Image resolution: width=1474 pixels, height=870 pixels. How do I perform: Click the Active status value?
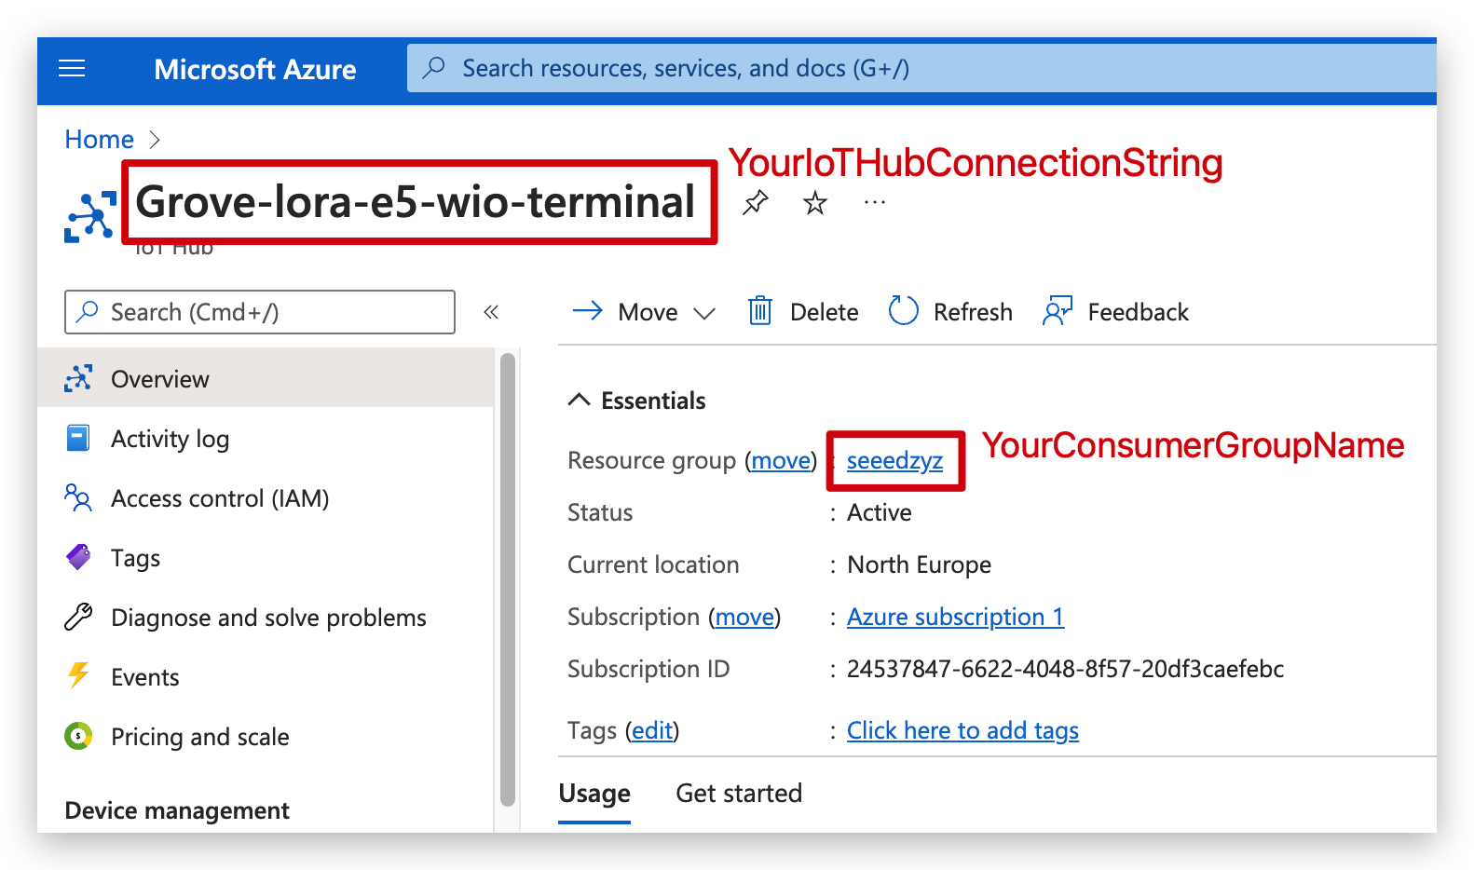point(880,512)
